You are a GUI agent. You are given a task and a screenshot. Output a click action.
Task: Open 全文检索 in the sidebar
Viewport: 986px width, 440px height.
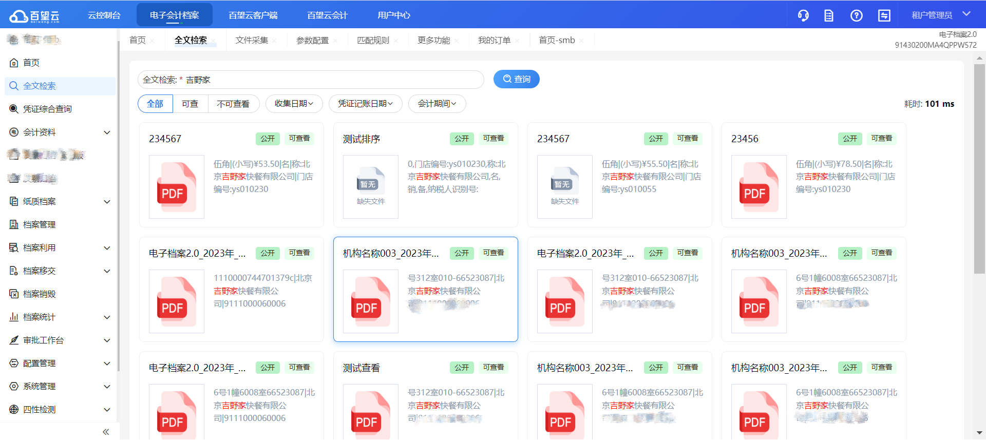[x=60, y=86]
